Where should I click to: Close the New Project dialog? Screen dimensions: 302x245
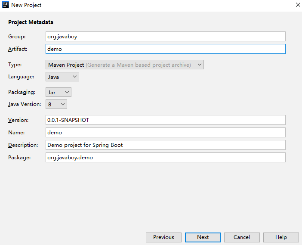(x=298, y=5)
